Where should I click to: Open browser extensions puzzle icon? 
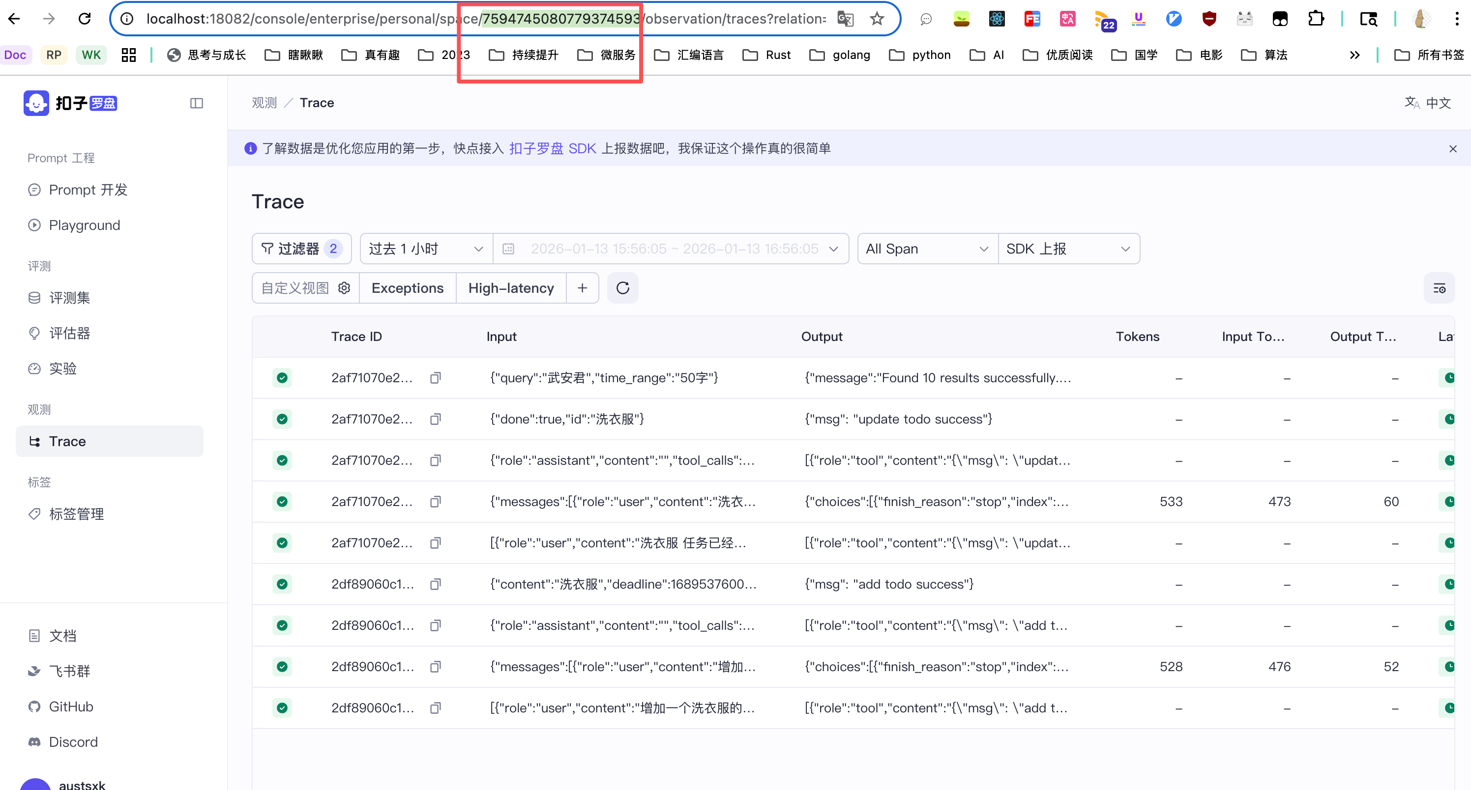point(1316,19)
